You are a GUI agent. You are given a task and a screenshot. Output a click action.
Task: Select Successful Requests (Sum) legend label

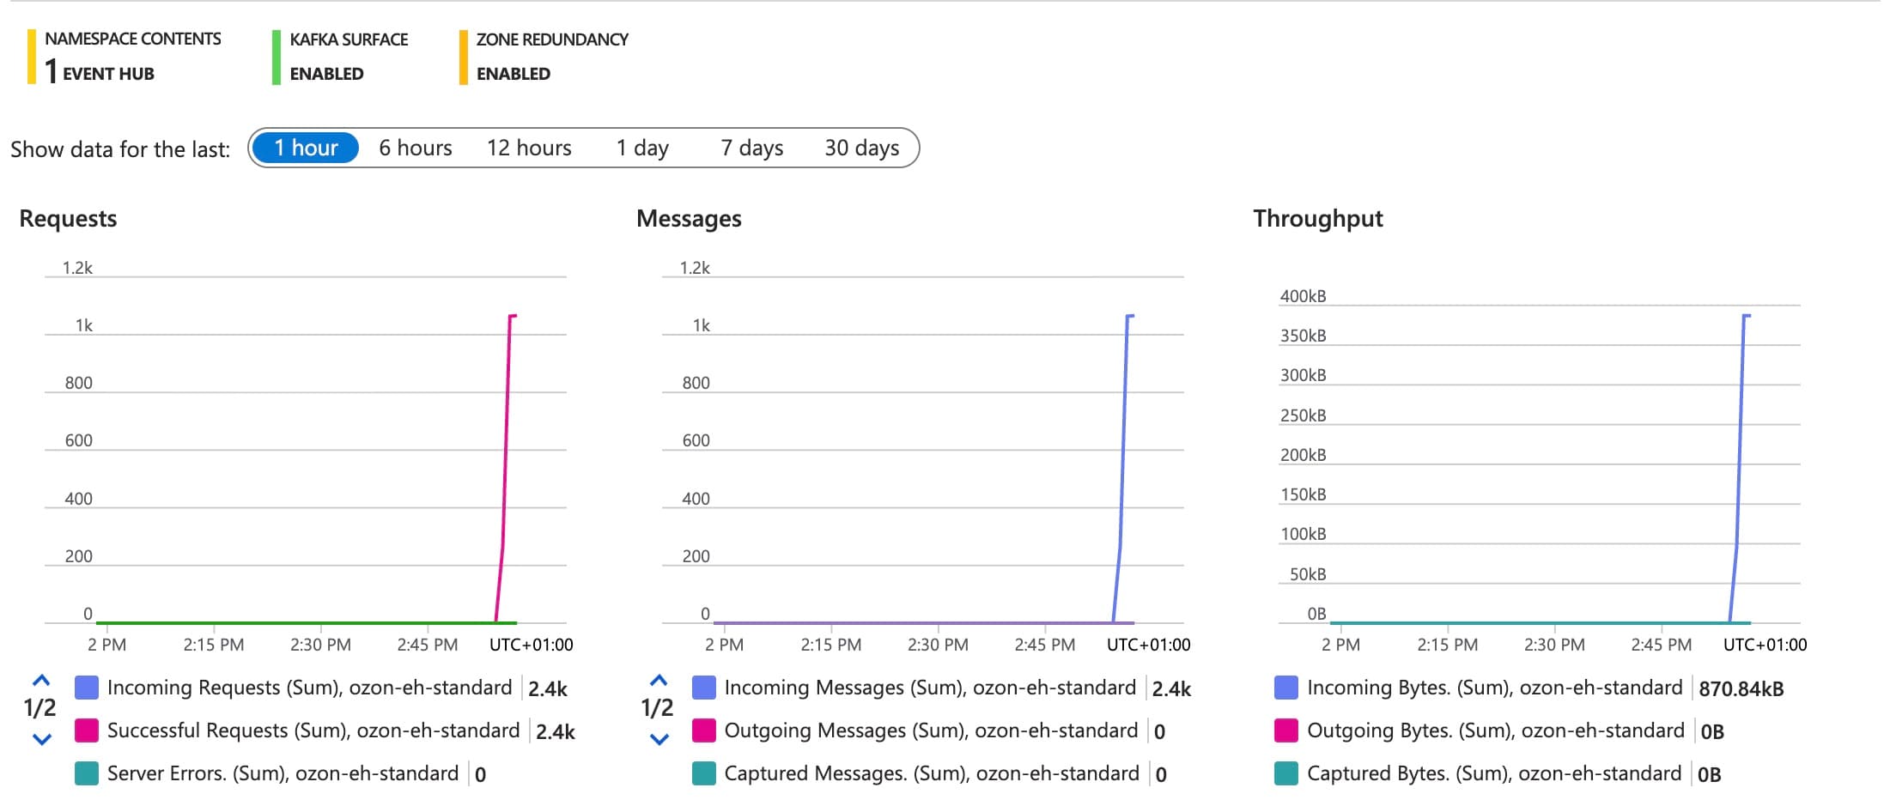pyautogui.click(x=313, y=730)
